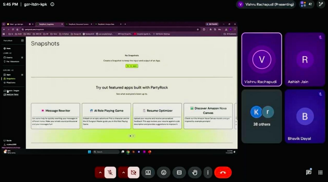Open the participants list showing 42
Viewport: 328px width, 182px height.
[306, 4]
